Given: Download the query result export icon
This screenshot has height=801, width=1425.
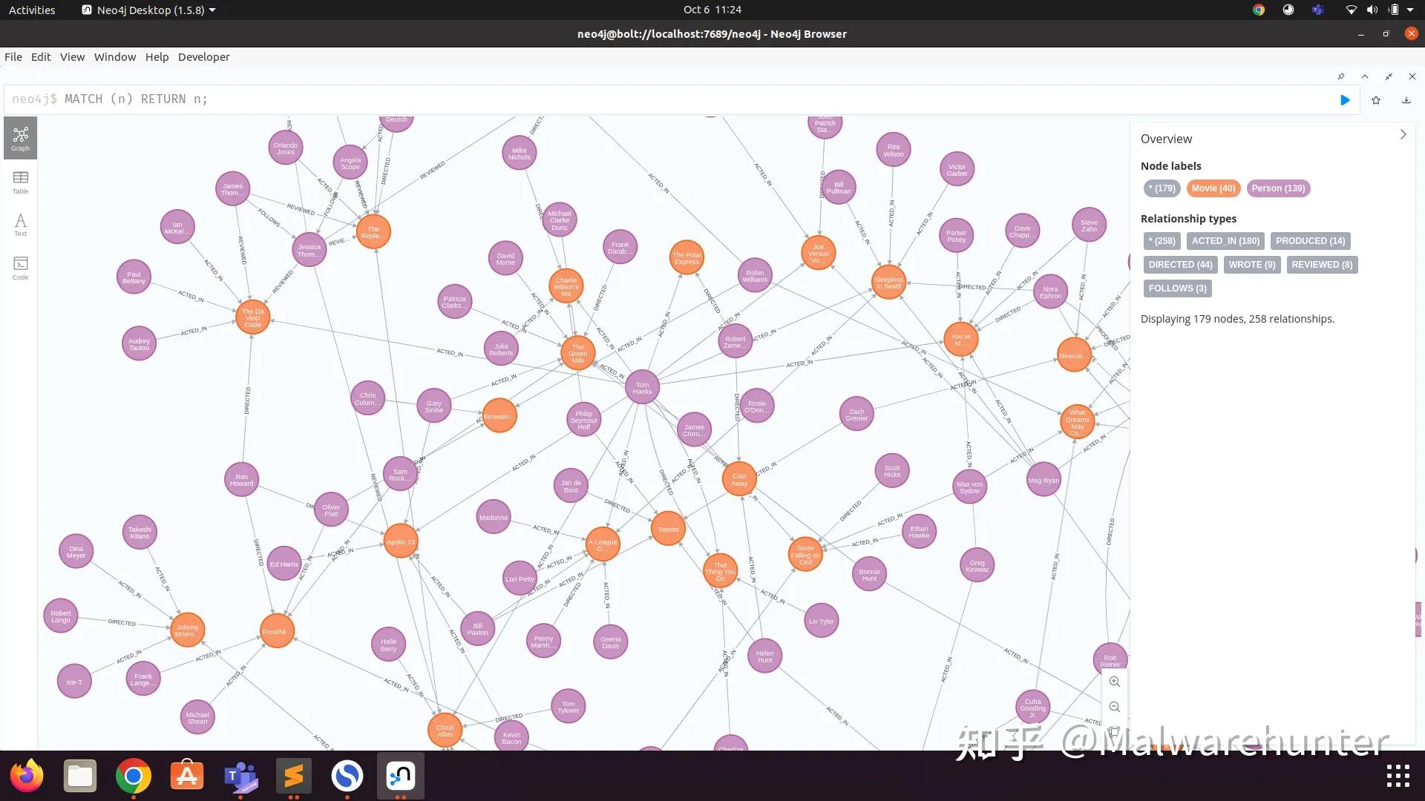Looking at the screenshot, I should click(x=1406, y=100).
